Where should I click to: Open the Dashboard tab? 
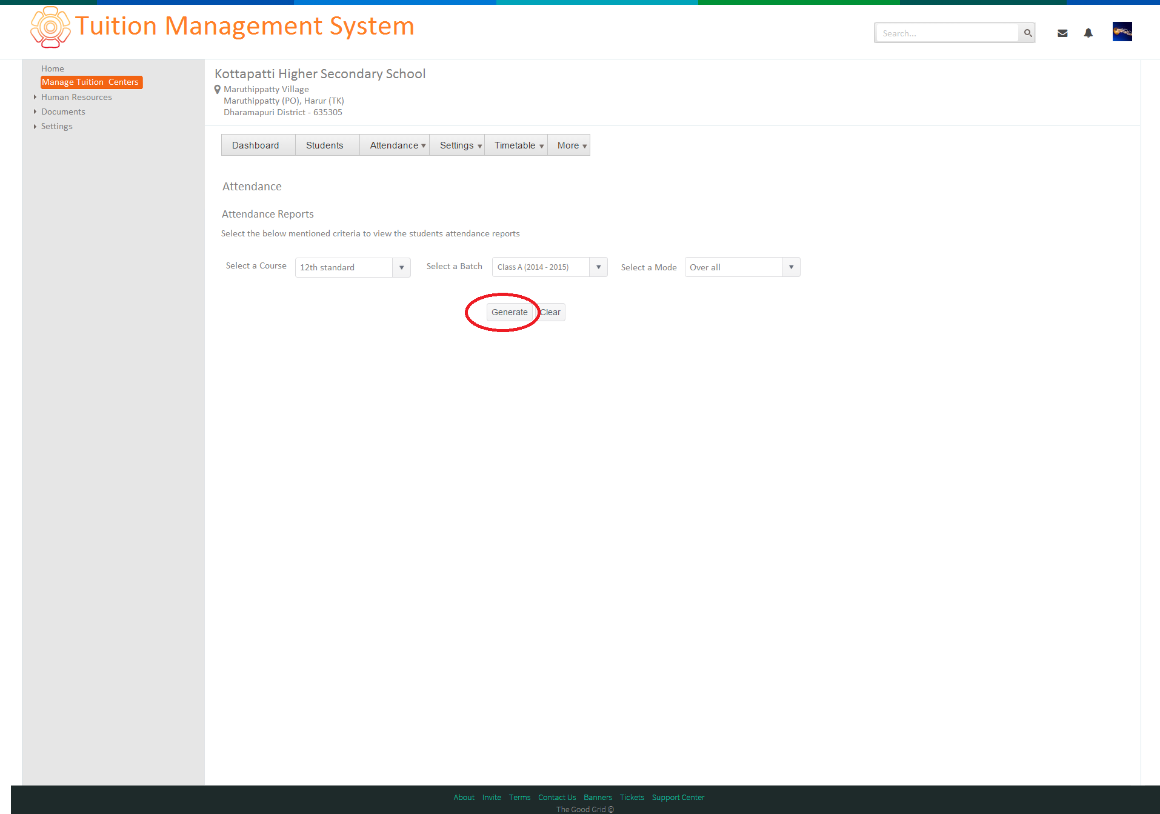pyautogui.click(x=258, y=145)
